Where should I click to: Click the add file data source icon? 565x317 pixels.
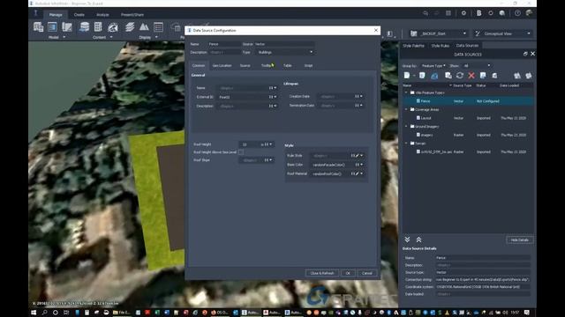tap(407, 76)
